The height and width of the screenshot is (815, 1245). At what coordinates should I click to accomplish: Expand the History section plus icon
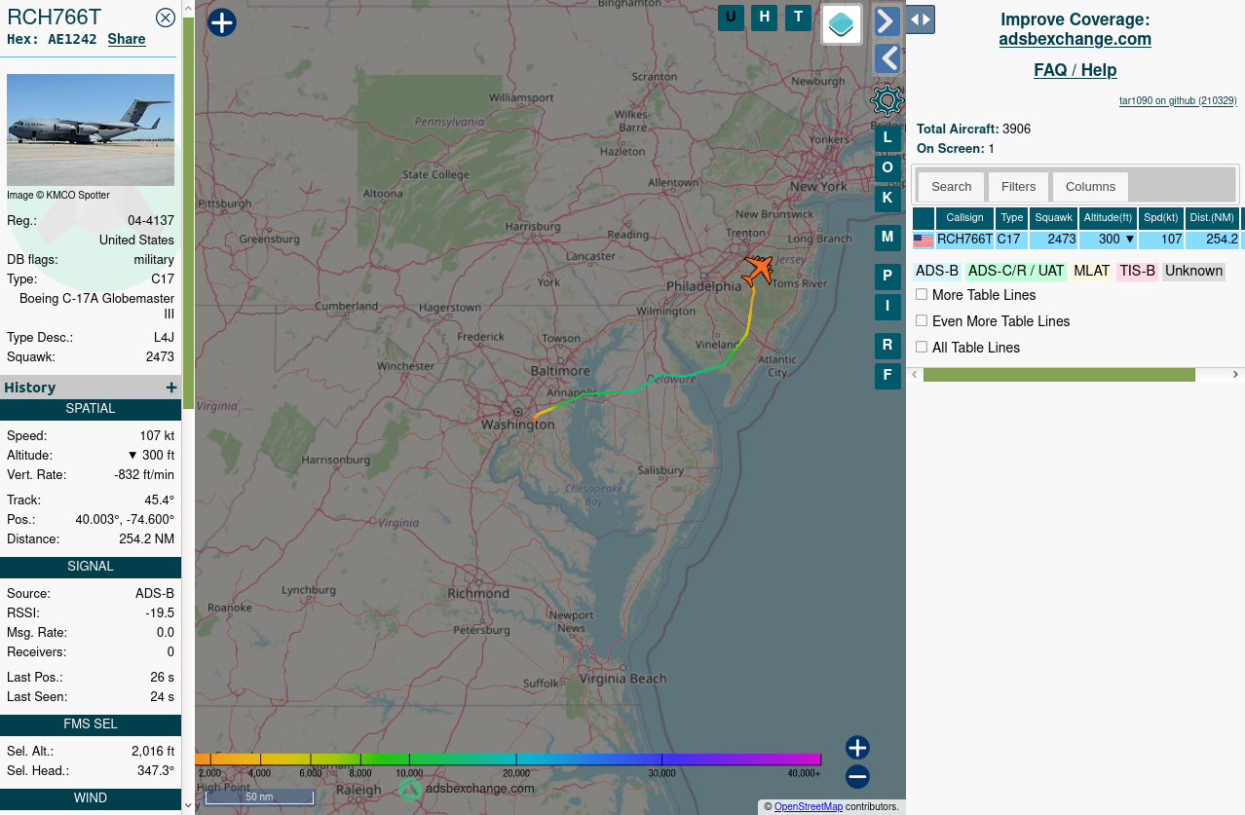tap(171, 388)
